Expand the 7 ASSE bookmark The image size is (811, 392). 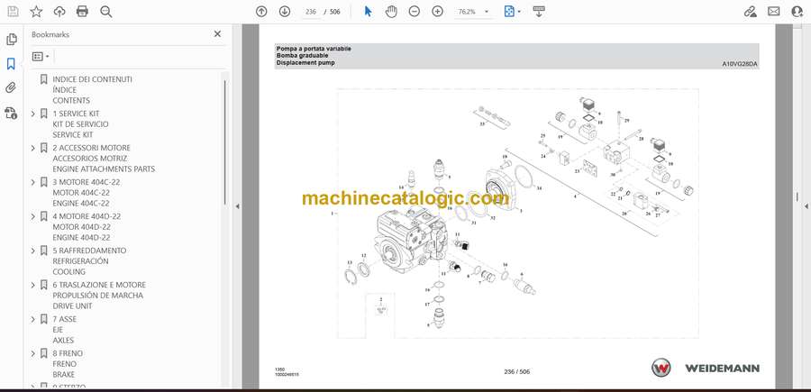tap(33, 319)
